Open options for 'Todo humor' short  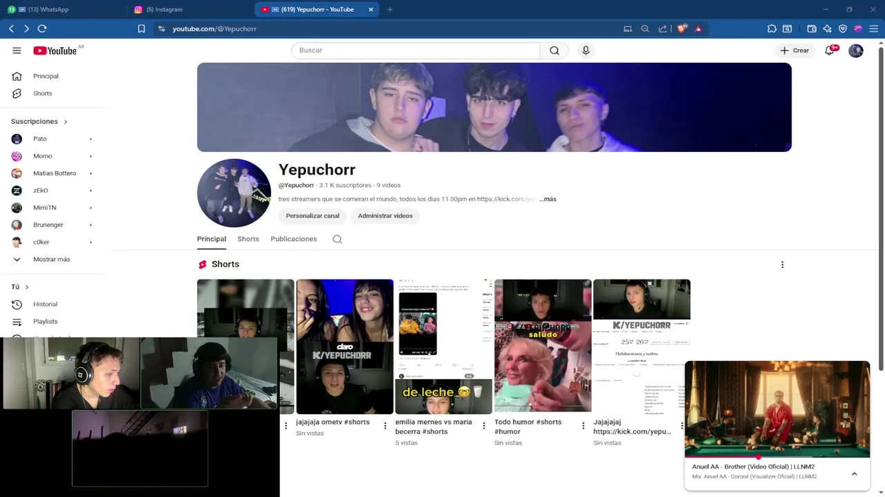click(583, 426)
